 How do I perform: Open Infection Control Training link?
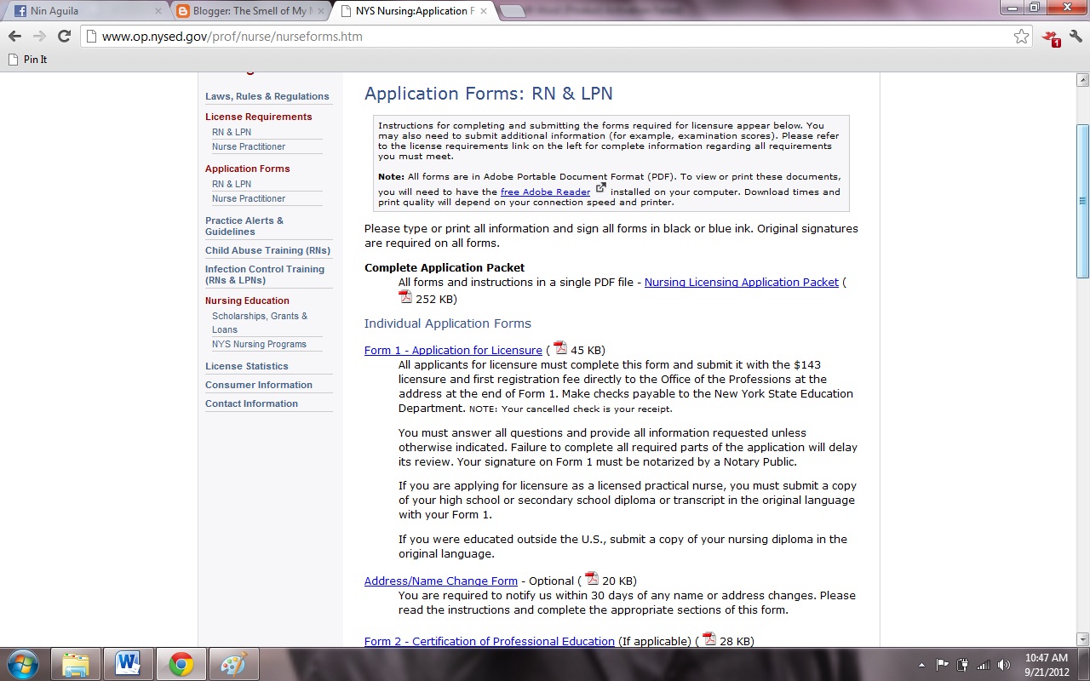(x=265, y=275)
